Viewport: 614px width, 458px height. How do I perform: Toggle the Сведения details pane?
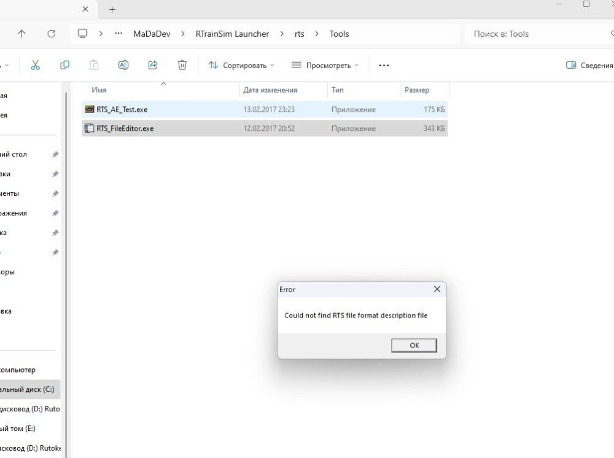pyautogui.click(x=589, y=65)
